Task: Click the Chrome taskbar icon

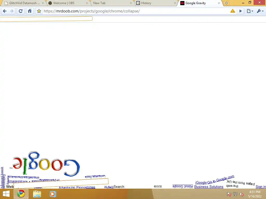Action: (x=21, y=194)
